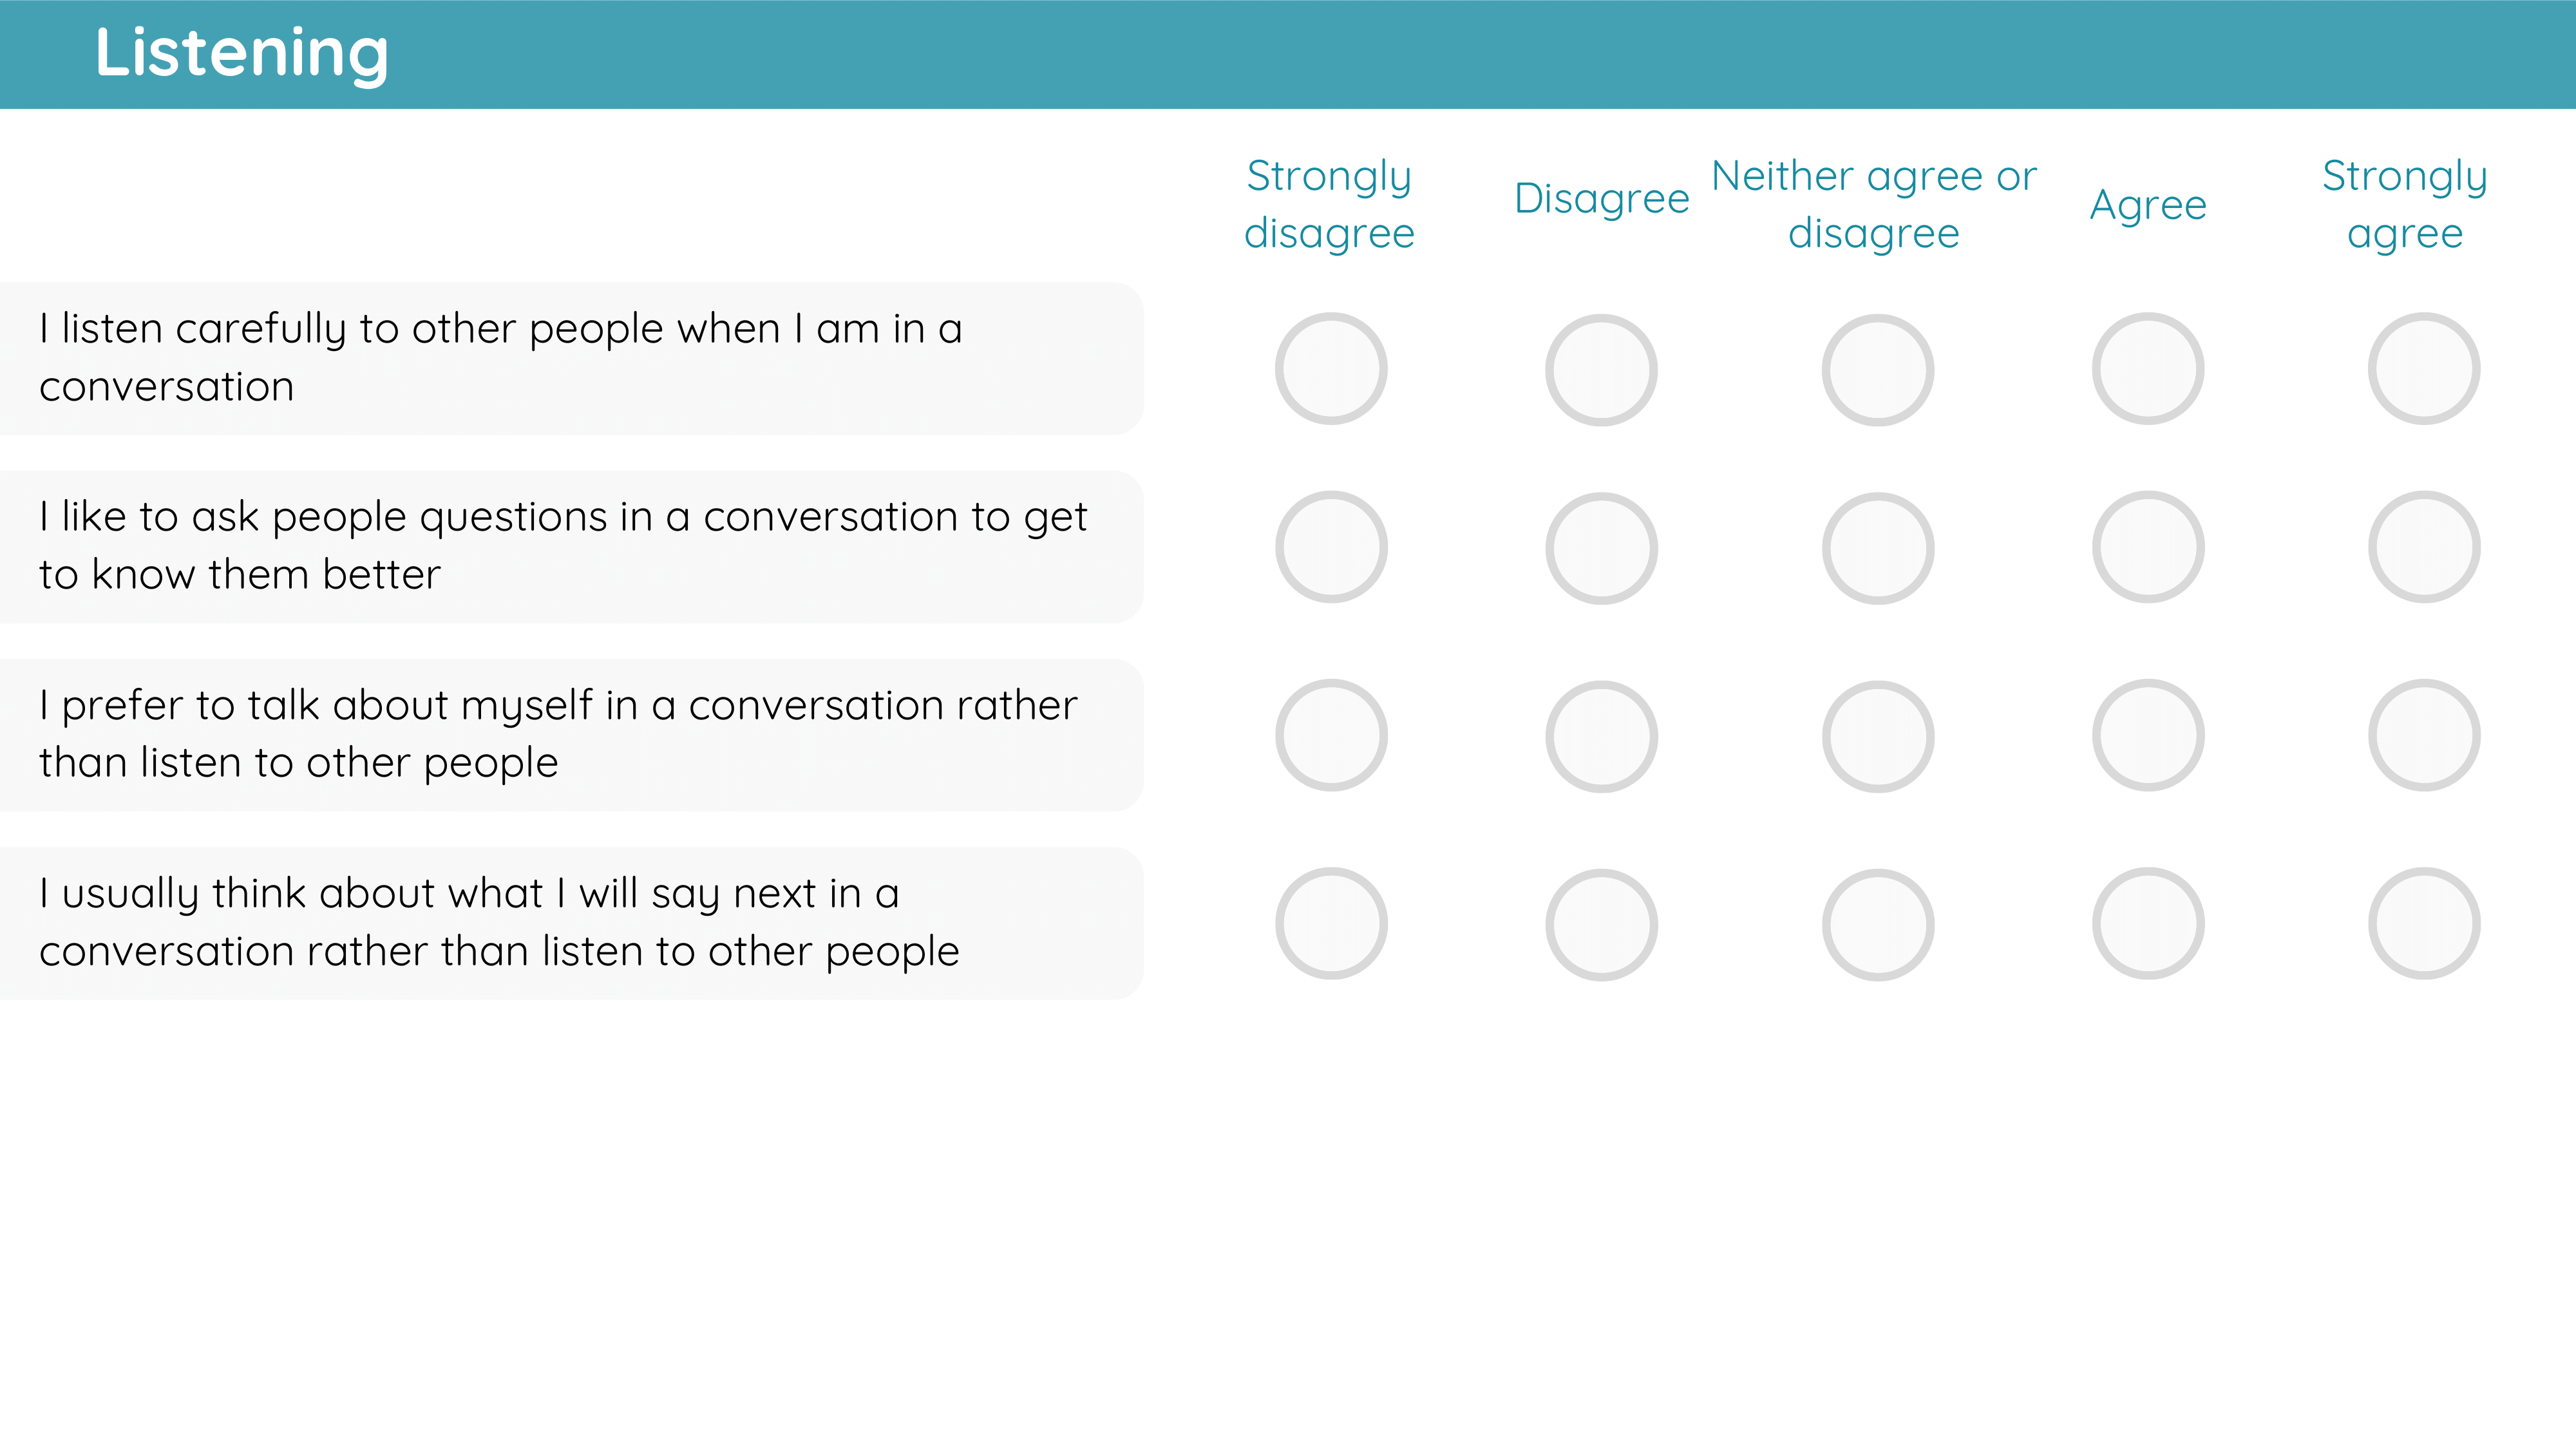Choose Strongly disagree for prefer talking about myself

[x=1331, y=735]
